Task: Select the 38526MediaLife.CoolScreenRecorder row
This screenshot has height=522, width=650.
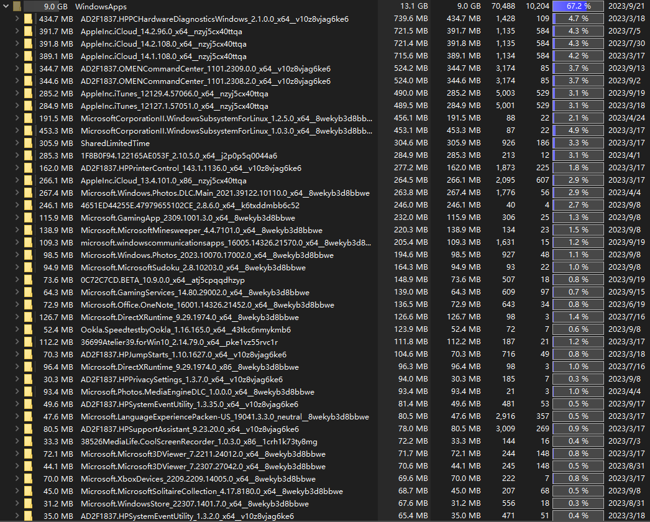Action: [x=325, y=442]
